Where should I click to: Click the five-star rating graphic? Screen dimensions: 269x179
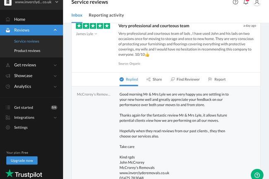point(93,26)
